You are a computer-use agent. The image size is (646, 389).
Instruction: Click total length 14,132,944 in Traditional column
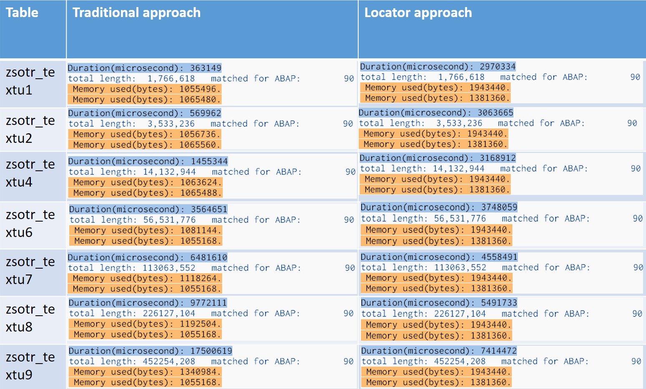tap(169, 172)
